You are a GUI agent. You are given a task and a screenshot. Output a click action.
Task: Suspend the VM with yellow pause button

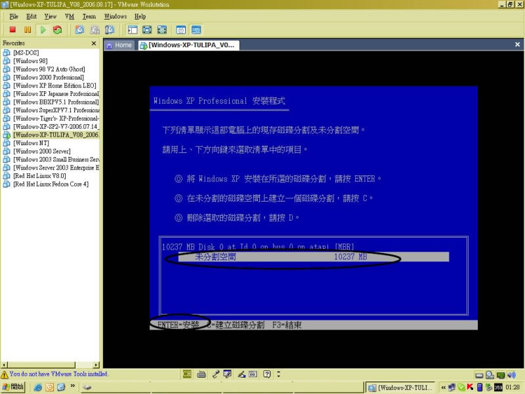[28, 30]
